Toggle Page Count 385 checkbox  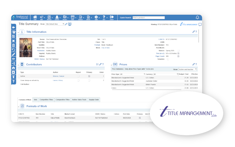pyautogui.click(x=178, y=56)
